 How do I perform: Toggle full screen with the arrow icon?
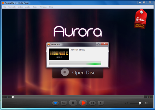146,103
